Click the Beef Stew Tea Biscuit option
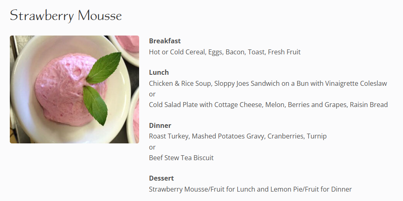The height and width of the screenshot is (201, 403). 181,158
